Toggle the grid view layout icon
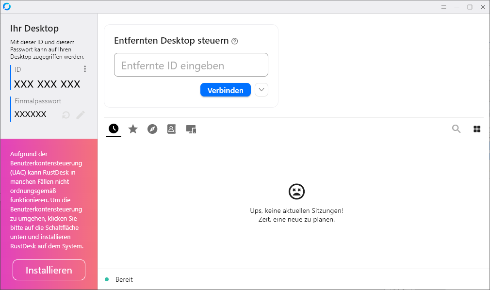This screenshot has height=290, width=490. [x=476, y=129]
